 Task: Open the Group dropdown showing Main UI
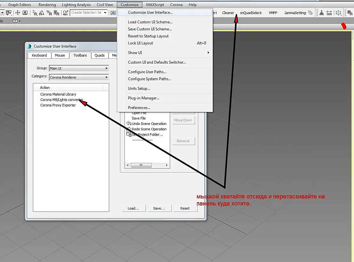pos(79,68)
